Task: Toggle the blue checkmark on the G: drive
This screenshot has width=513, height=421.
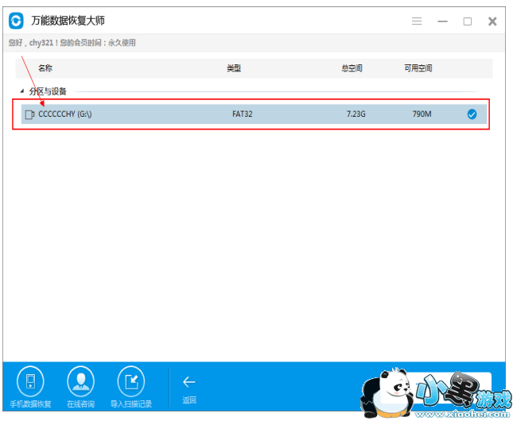Action: (472, 114)
